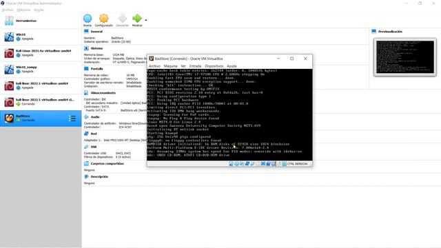
Task: Open Ayuda menu in the BadStore VM window
Action: [232, 66]
